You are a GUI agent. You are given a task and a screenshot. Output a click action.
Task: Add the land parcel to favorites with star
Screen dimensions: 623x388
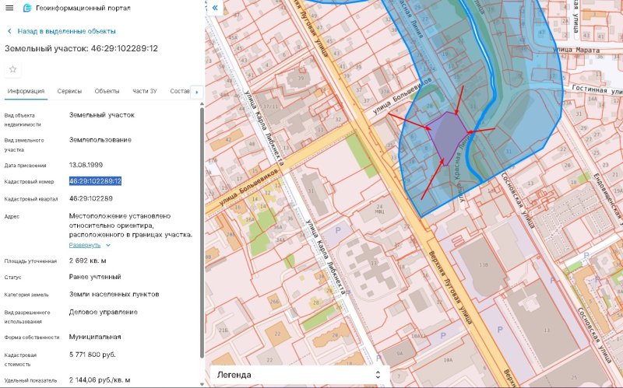click(12, 69)
